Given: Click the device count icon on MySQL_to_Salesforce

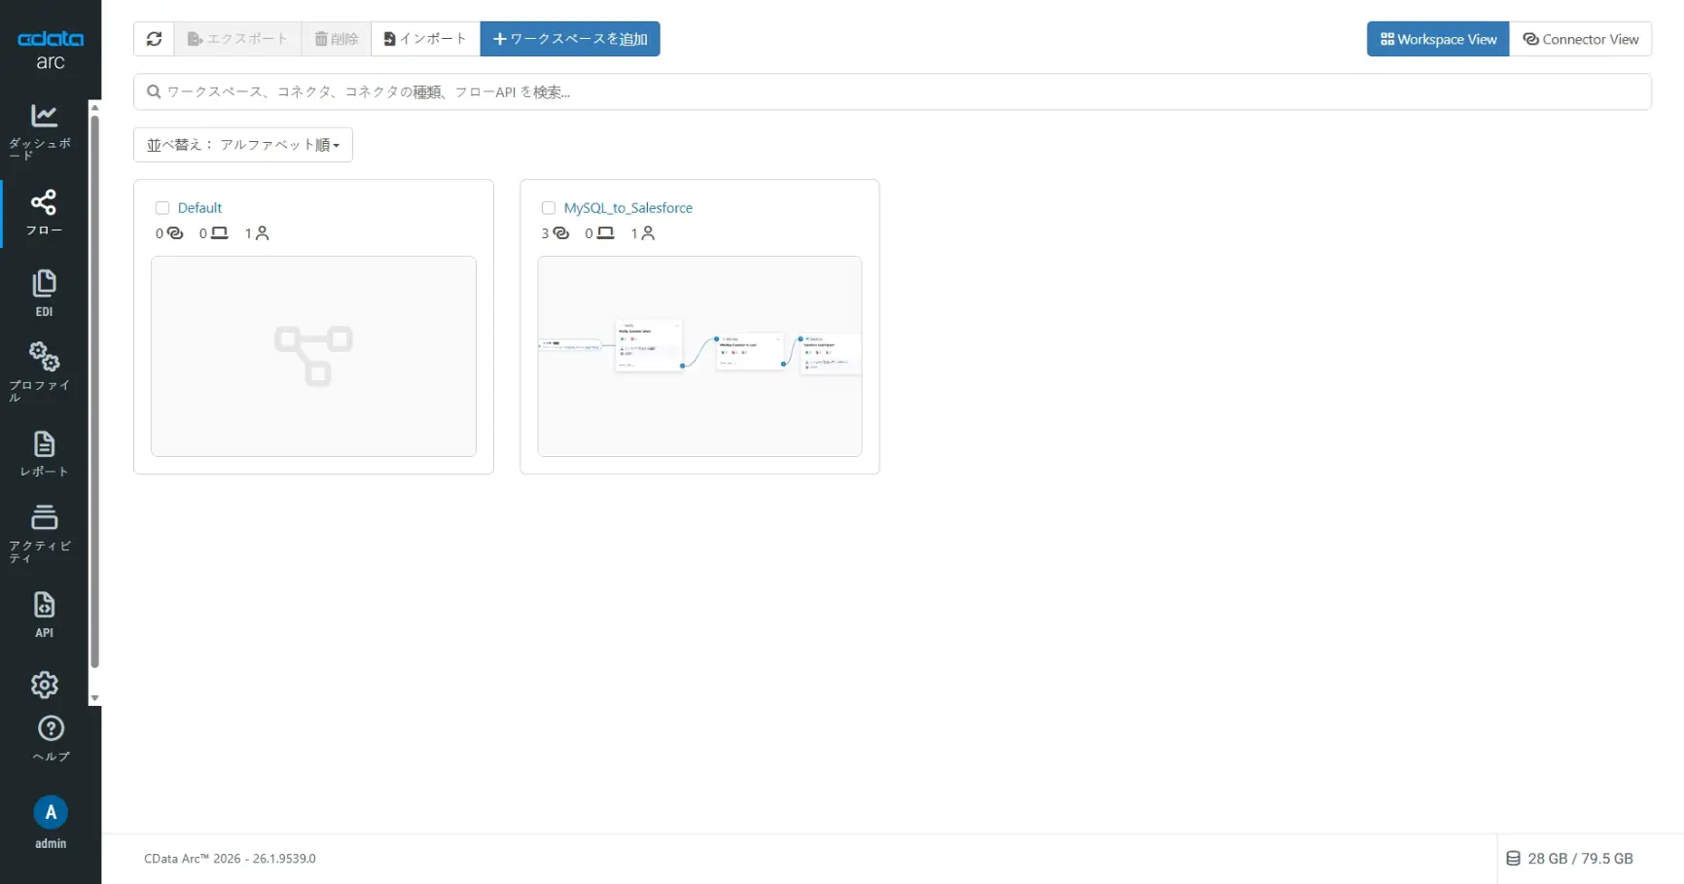Looking at the screenshot, I should (605, 233).
